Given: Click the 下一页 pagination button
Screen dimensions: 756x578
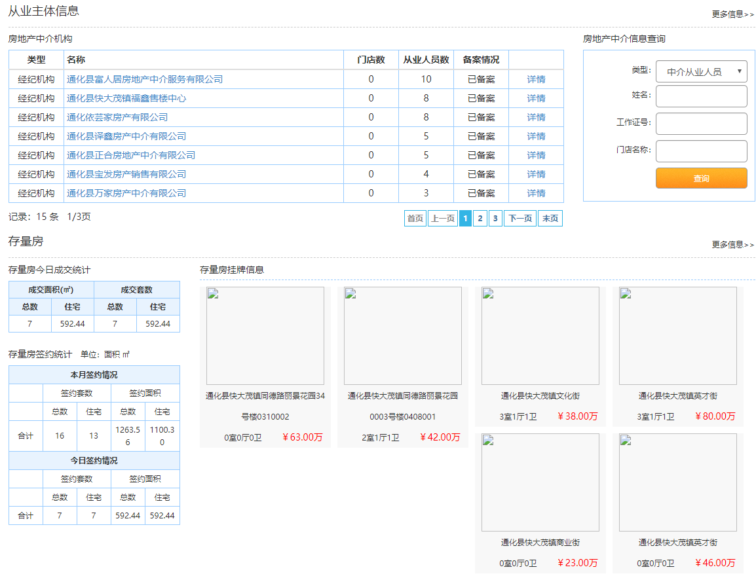Looking at the screenshot, I should coord(520,219).
